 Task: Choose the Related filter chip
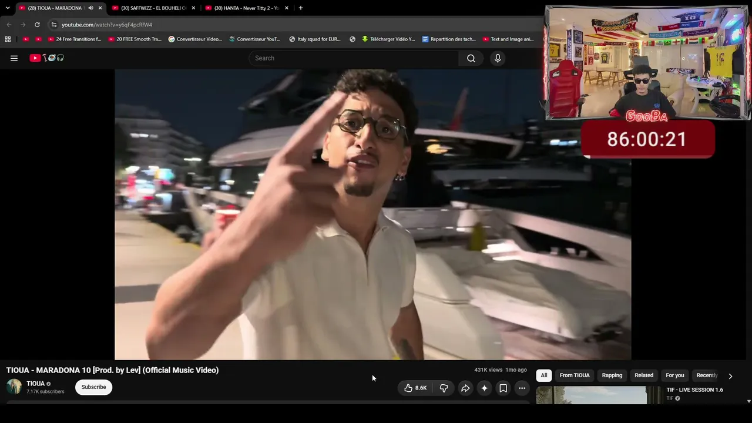(x=644, y=375)
